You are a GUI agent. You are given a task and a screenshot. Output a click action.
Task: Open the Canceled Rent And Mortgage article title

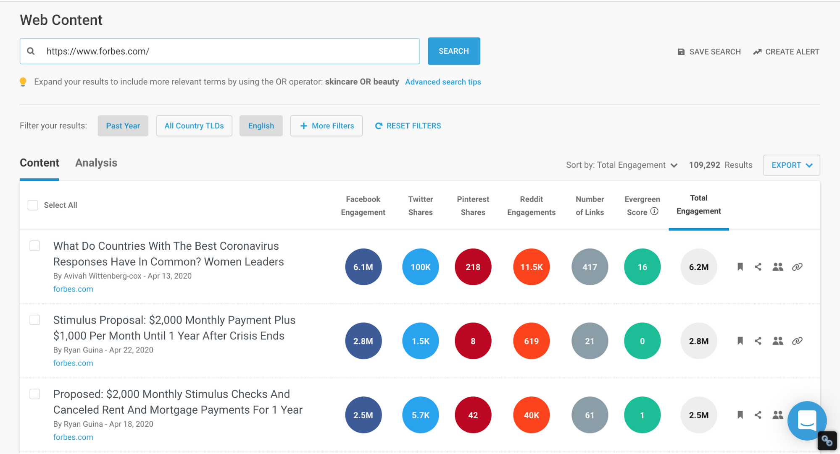coord(178,402)
